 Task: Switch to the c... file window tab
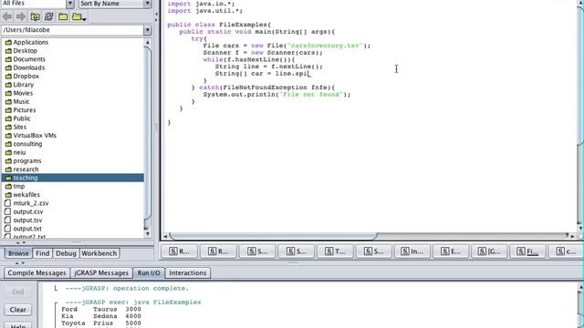(566, 251)
